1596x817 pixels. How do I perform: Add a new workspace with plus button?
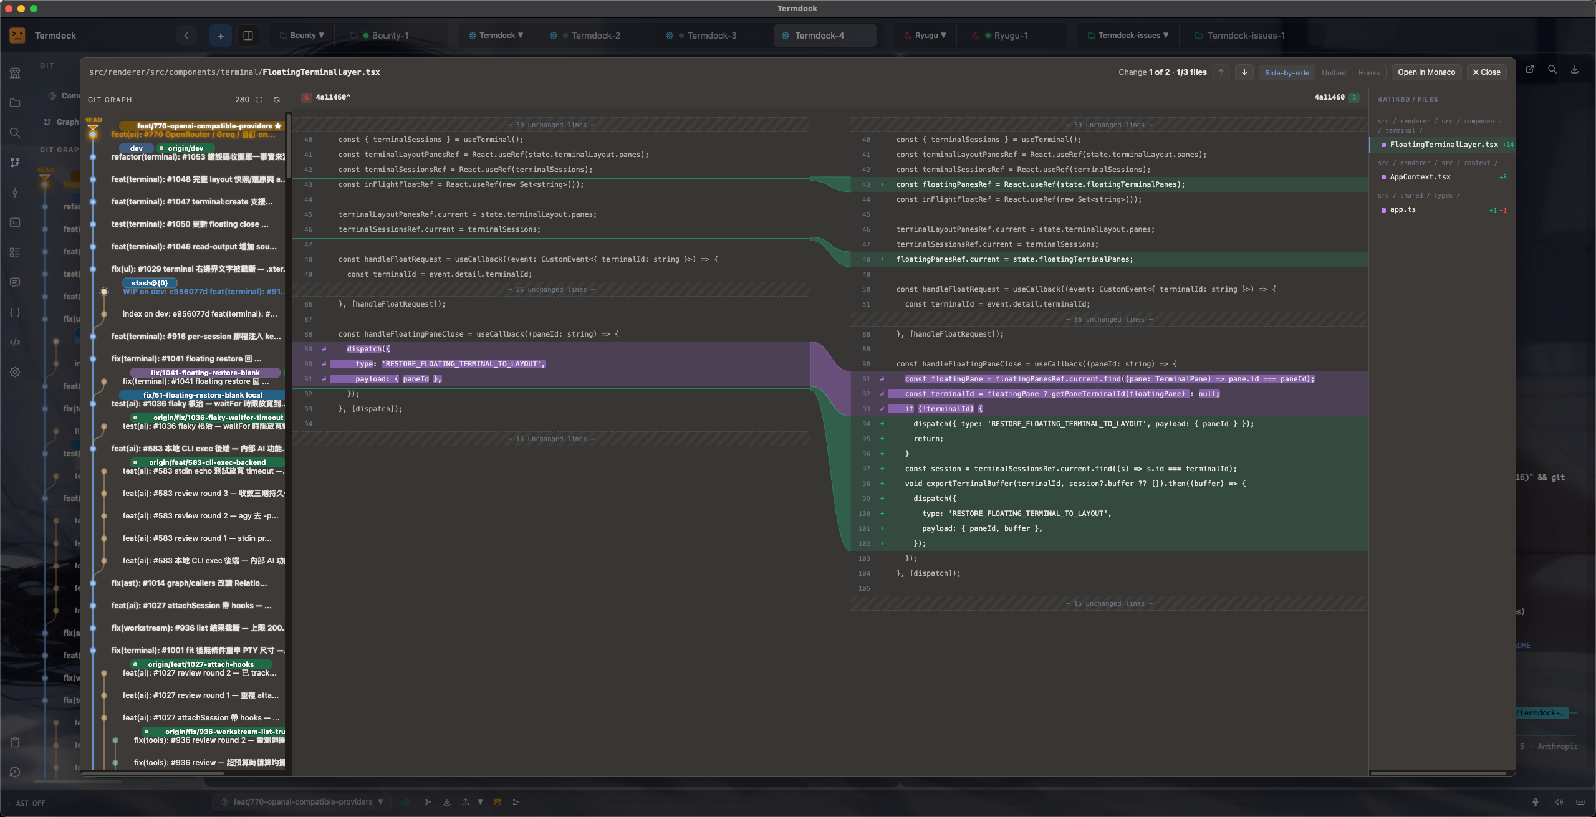pyautogui.click(x=221, y=36)
